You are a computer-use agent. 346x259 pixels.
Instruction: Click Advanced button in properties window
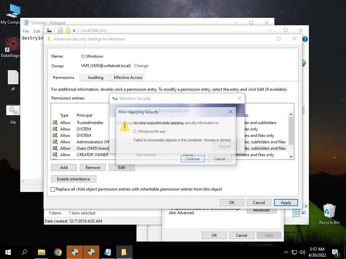click(x=261, y=210)
